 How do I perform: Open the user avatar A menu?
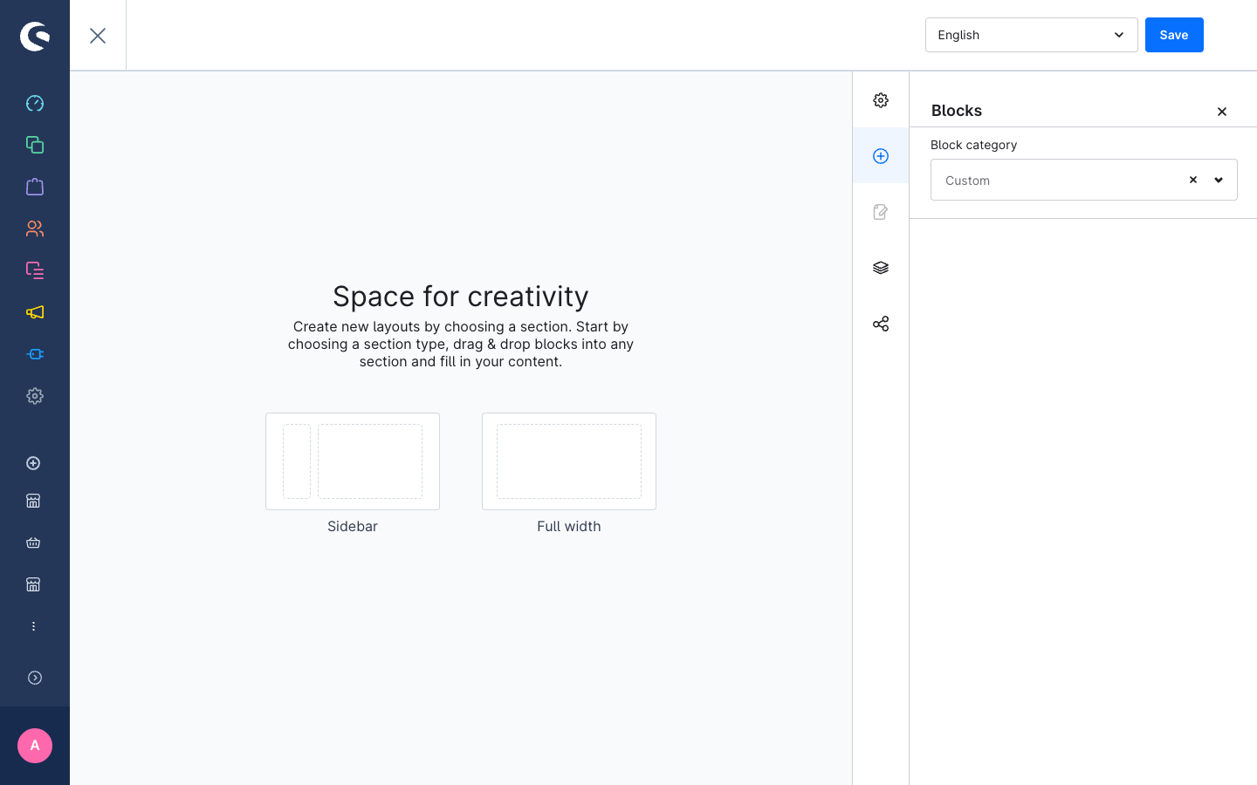click(35, 746)
